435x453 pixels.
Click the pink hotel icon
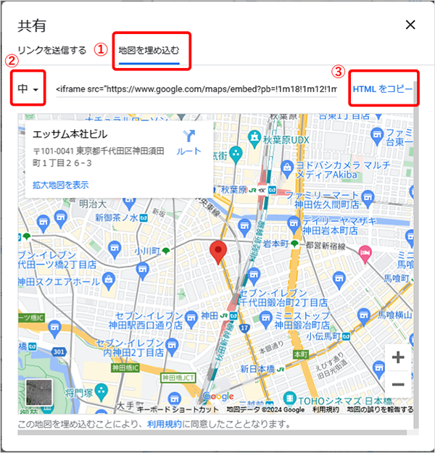(365, 254)
